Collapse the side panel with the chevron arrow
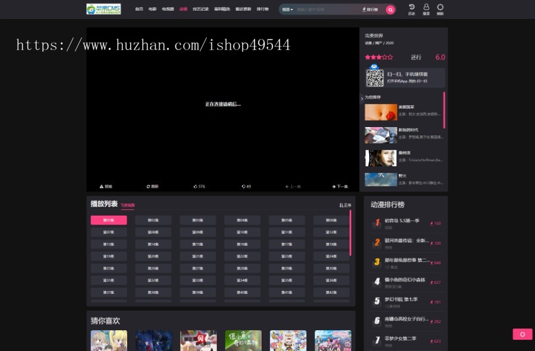535x351 pixels. (361, 99)
